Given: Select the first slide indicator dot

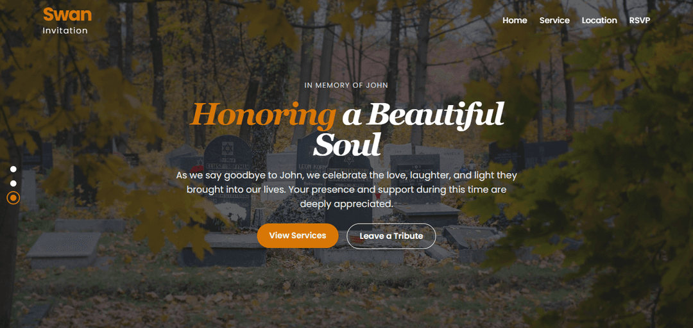Looking at the screenshot, I should click(x=13, y=169).
